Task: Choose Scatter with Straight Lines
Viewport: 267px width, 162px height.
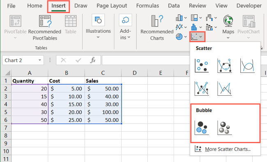Action: pyautogui.click(x=225, y=88)
